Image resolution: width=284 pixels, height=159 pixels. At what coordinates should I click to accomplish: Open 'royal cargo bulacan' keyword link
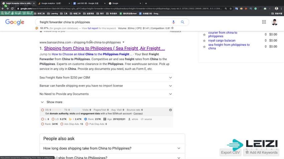[222, 41]
